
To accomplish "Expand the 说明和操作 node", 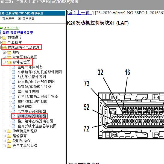I will [x=4, y=141].
